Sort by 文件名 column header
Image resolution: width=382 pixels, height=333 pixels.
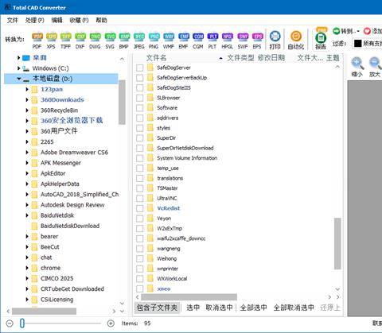(156, 58)
